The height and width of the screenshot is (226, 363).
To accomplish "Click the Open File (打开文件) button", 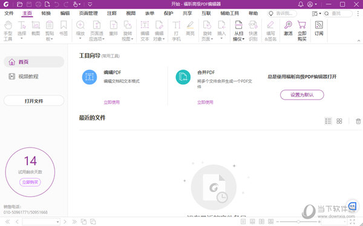I will 34,101.
